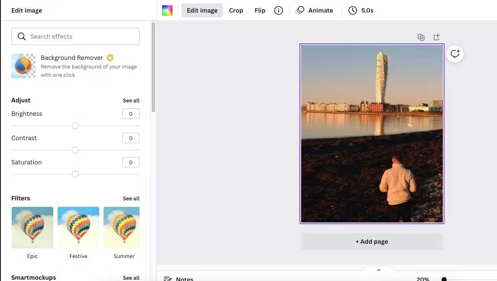Open the 5.0s animation duration clock
The image size is (497, 281).
click(361, 10)
